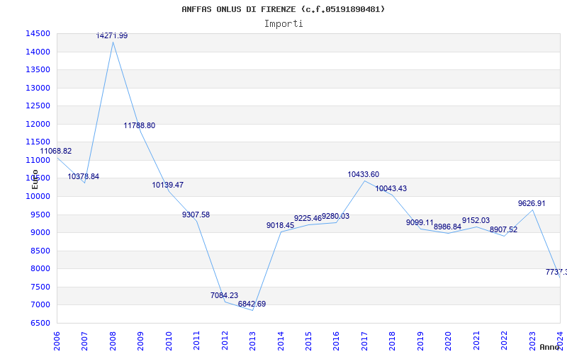This screenshot has height=354, width=567.
Task: Click the 7500 y-axis tick label
Action: [x=40, y=287]
